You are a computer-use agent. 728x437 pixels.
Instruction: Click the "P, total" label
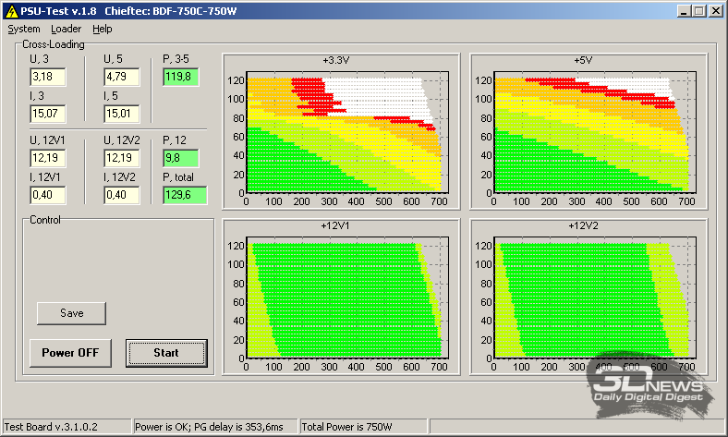[x=178, y=177]
